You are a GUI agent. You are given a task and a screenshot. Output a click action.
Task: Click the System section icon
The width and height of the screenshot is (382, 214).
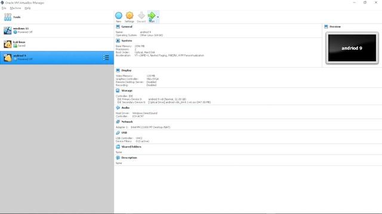[118, 40]
